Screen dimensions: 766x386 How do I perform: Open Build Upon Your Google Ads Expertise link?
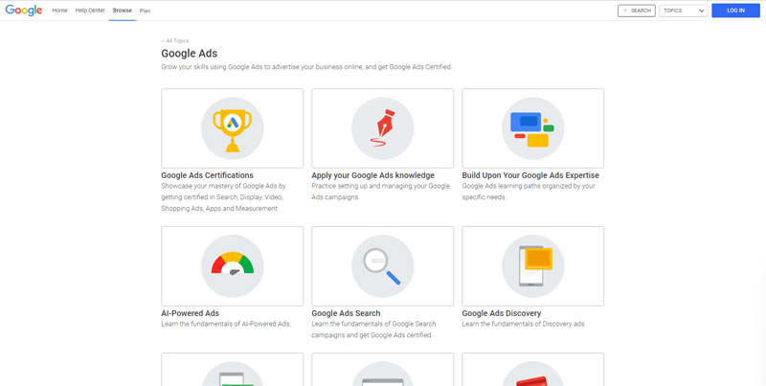click(x=529, y=176)
